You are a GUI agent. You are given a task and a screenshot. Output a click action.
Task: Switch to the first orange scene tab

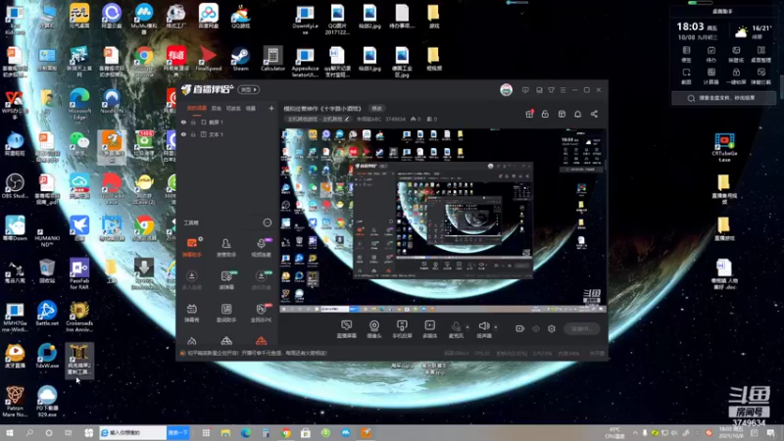(x=197, y=108)
